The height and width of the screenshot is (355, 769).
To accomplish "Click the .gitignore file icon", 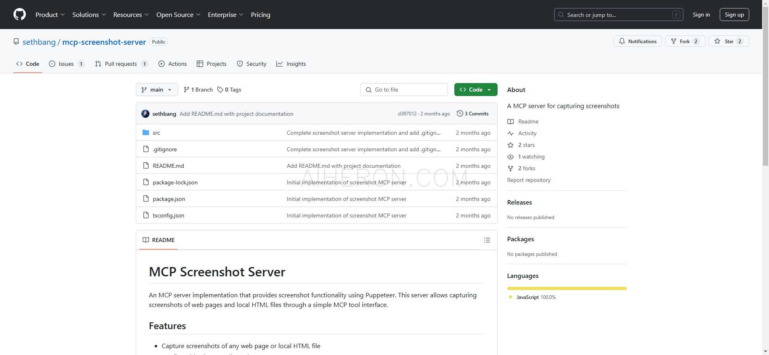I will point(146,149).
